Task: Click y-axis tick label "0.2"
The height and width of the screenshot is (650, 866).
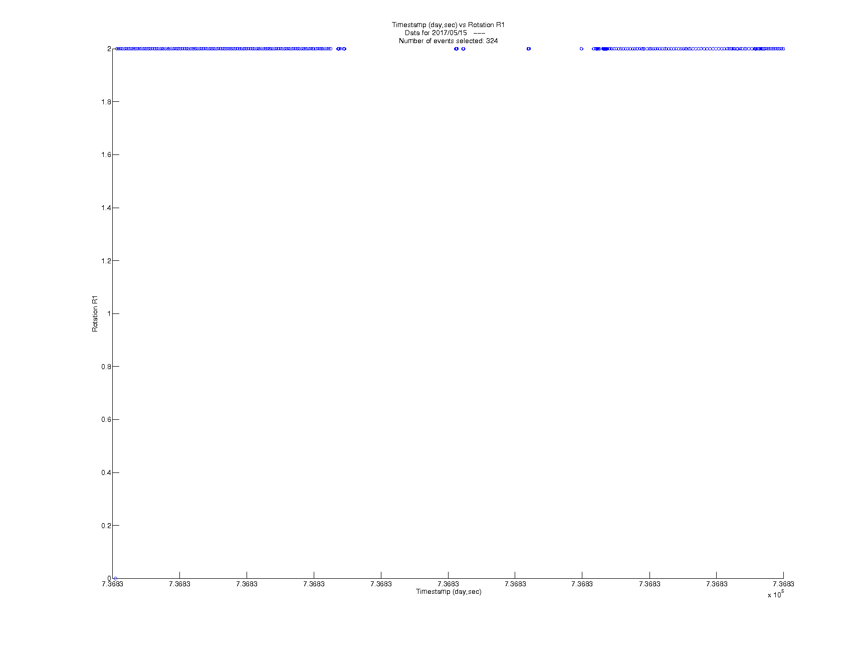Action: [x=106, y=526]
